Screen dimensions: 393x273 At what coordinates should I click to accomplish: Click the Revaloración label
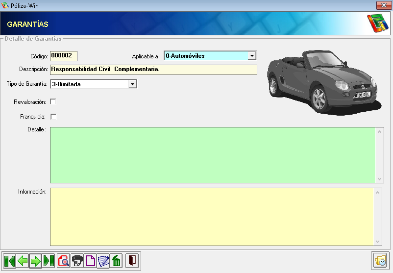[30, 102]
